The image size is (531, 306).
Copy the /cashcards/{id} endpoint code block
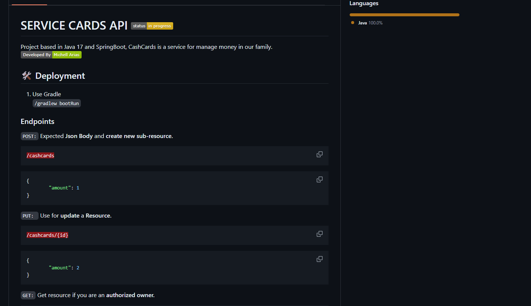click(319, 234)
